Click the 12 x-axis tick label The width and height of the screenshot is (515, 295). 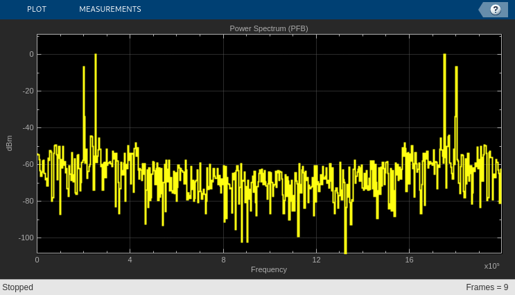[x=316, y=260]
